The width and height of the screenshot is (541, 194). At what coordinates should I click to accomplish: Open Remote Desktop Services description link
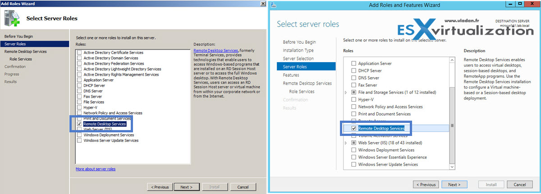pyautogui.click(x=215, y=50)
